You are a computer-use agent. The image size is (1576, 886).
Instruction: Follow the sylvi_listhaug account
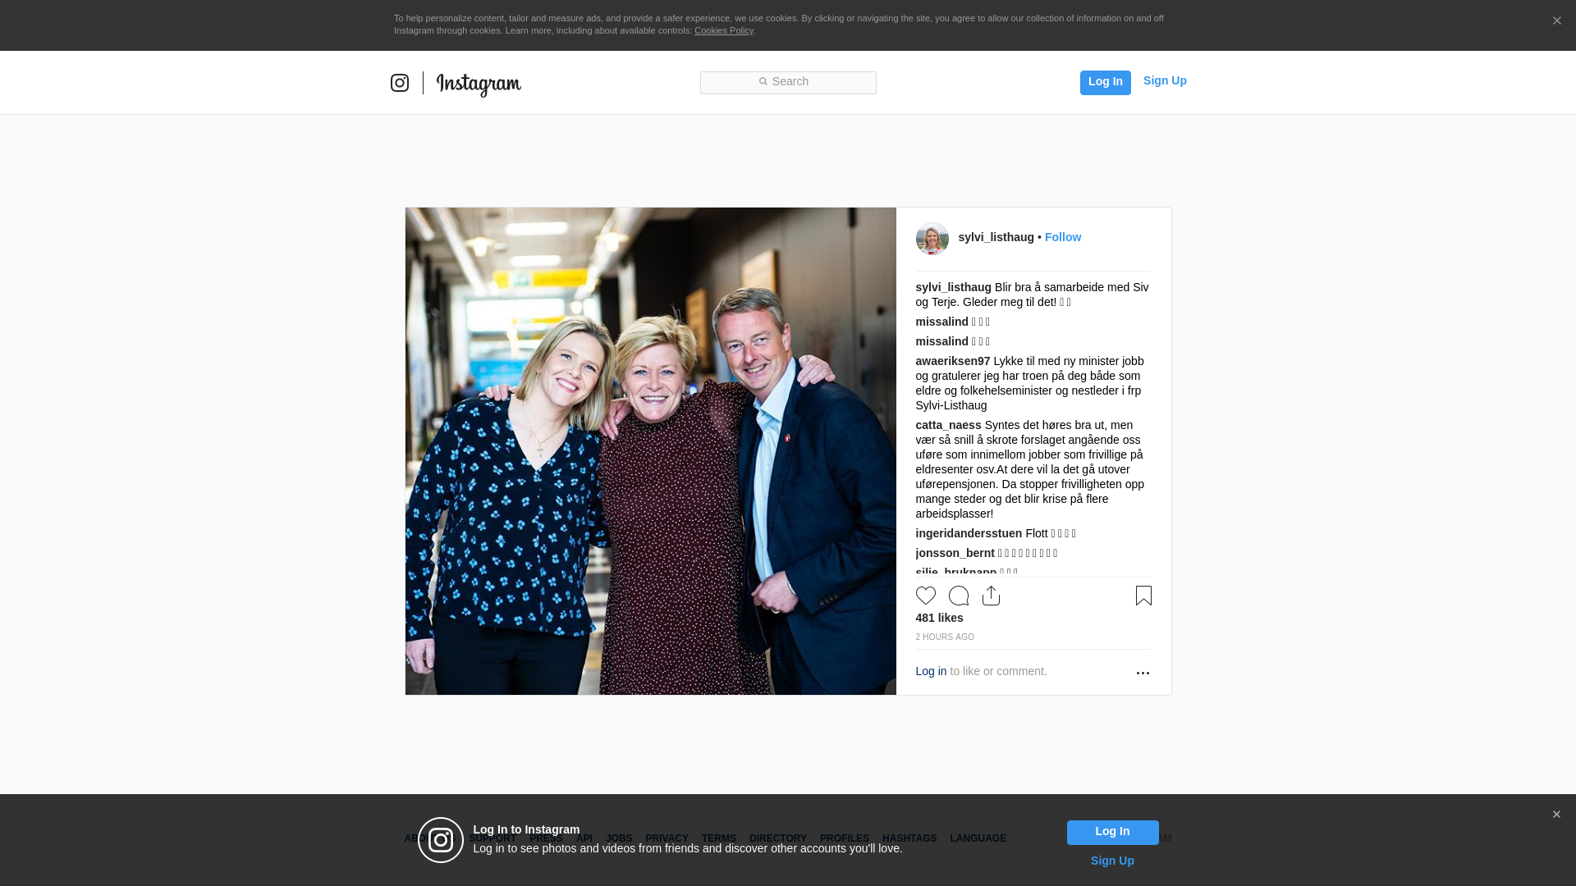tap(1063, 237)
